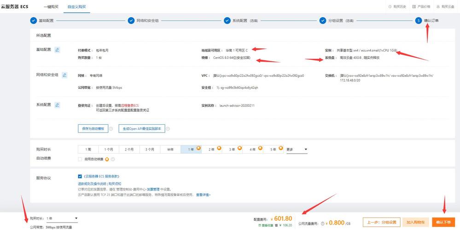
Task: Click the 华南 1 可用区 C value
Action: click(x=237, y=50)
